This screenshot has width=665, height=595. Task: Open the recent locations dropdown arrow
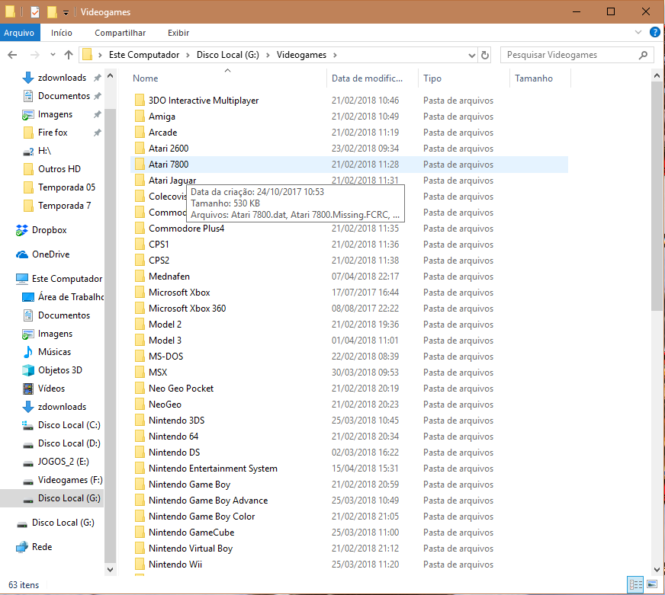[x=53, y=55]
